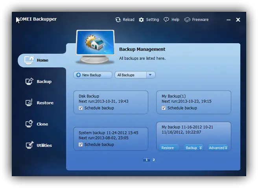Click the Backup Management heading
Screen dimensions: 258x188
[x=142, y=49]
